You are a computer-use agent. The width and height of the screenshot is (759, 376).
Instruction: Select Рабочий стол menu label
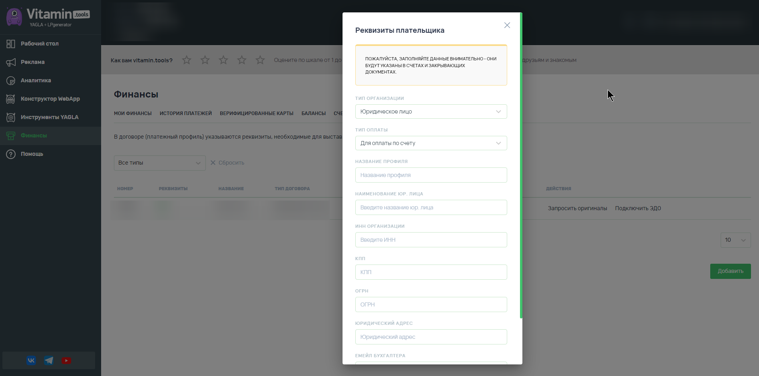[x=40, y=44]
